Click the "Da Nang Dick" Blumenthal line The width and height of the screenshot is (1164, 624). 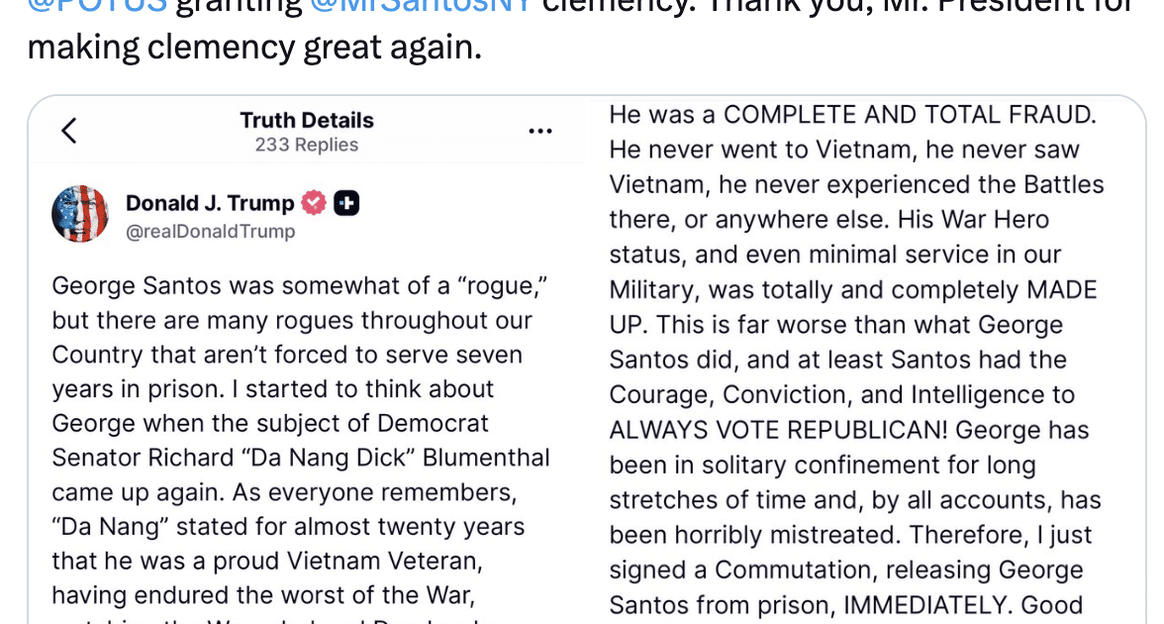300,458
